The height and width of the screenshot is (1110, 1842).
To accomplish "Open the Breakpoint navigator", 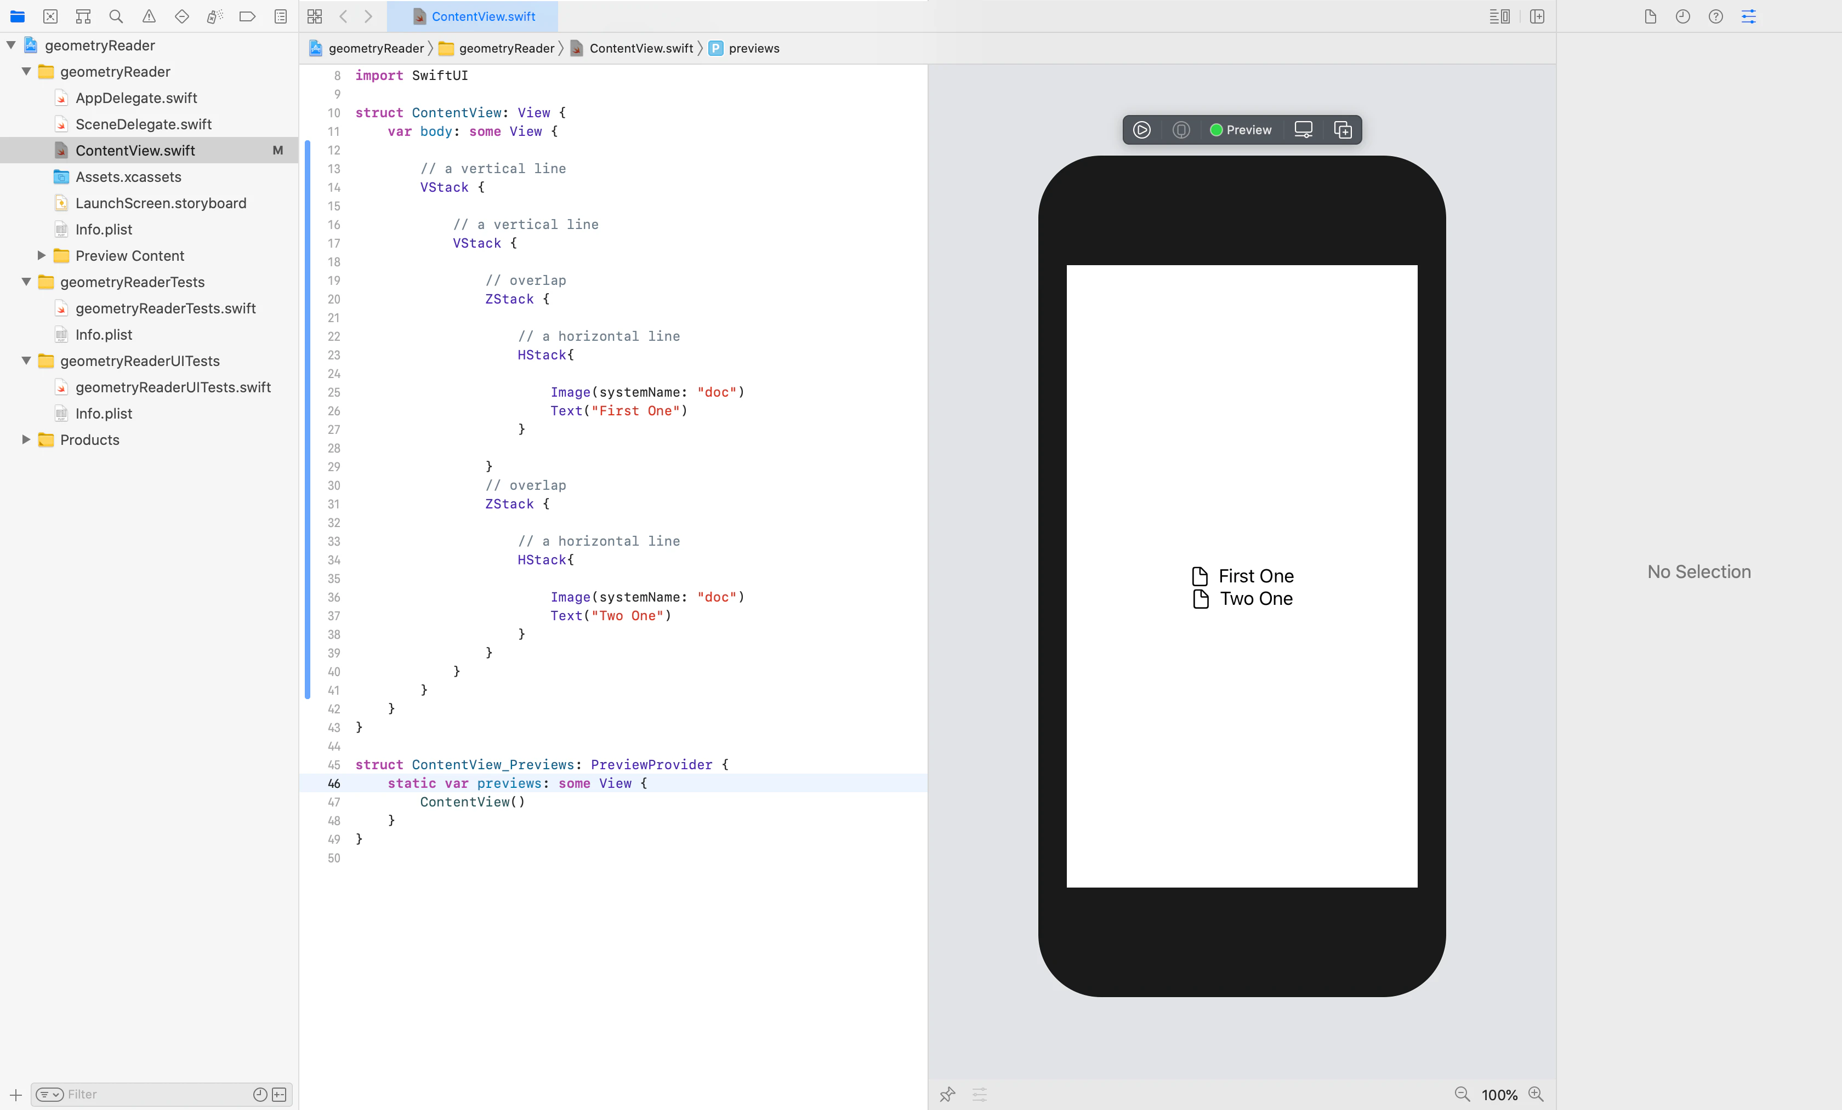I will (247, 16).
